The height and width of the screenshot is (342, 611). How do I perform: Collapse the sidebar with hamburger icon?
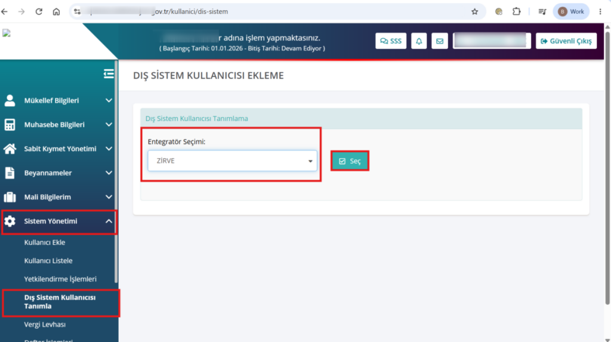pyautogui.click(x=109, y=73)
